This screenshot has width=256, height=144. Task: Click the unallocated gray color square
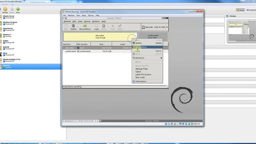click(78, 51)
